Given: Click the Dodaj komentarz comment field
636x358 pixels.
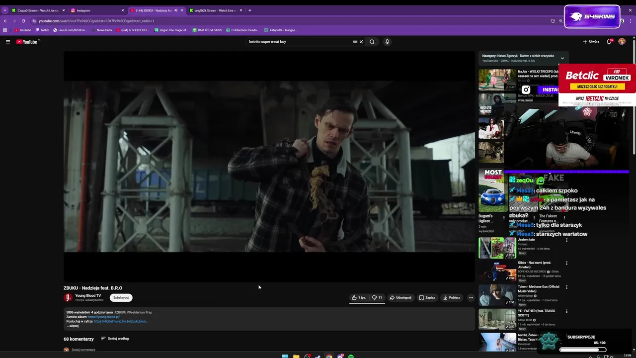Looking at the screenshot, I should [83, 350].
